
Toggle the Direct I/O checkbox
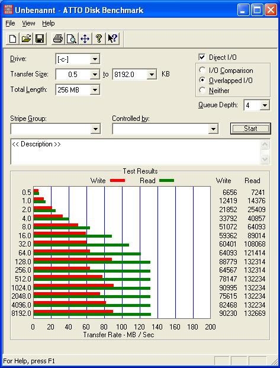[x=202, y=57]
